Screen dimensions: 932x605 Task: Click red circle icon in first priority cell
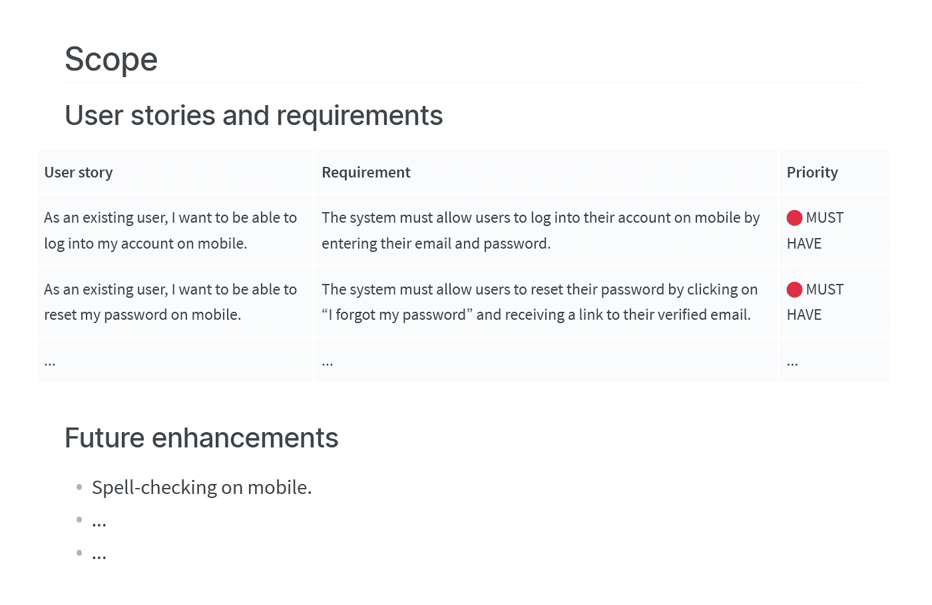(x=794, y=218)
